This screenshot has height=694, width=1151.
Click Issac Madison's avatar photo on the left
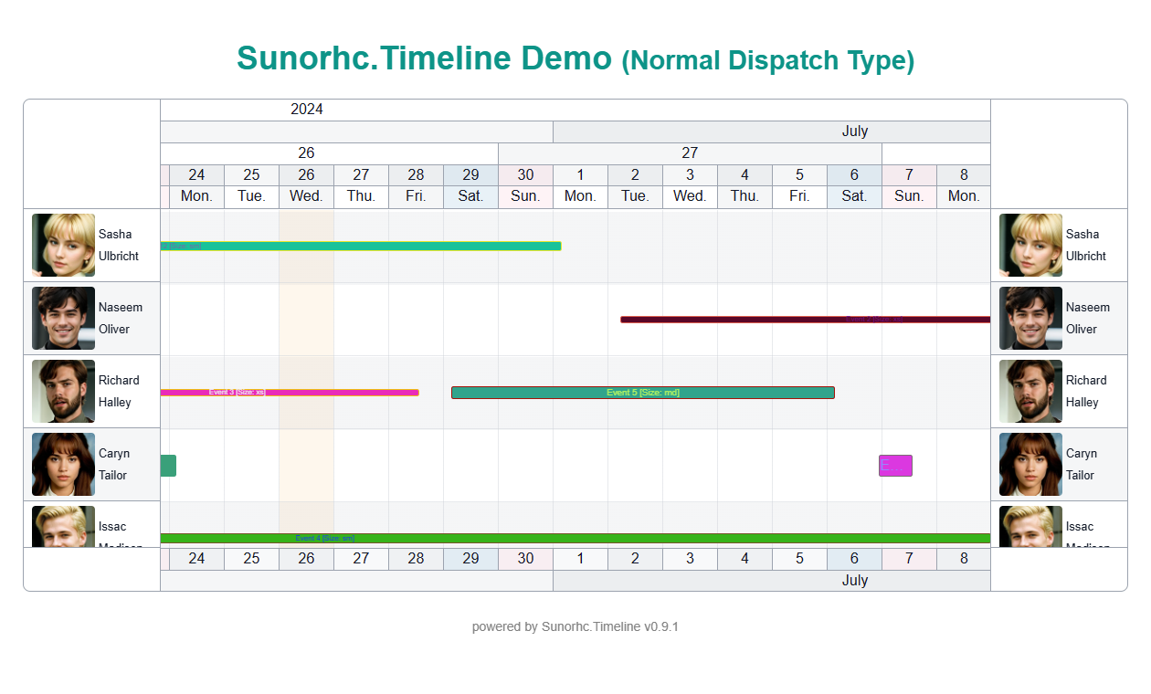(62, 530)
